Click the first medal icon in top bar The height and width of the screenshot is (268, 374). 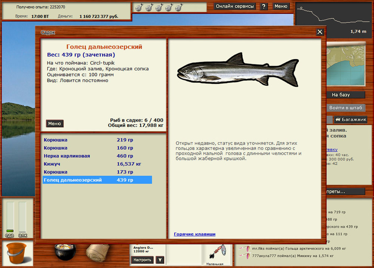139,7
